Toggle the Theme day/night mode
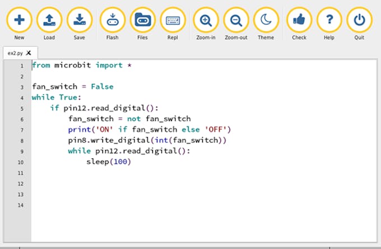Screen dimensions: 381x249 click(x=266, y=21)
